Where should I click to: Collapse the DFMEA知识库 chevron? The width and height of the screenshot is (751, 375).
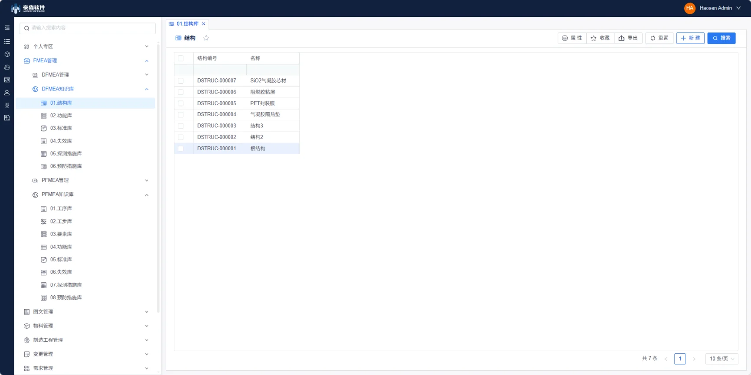pyautogui.click(x=147, y=89)
